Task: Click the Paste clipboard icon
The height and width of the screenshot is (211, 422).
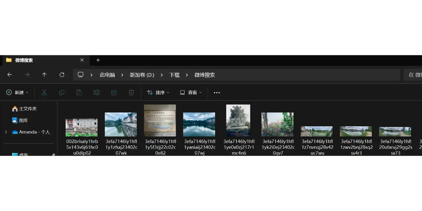Action: click(x=79, y=93)
